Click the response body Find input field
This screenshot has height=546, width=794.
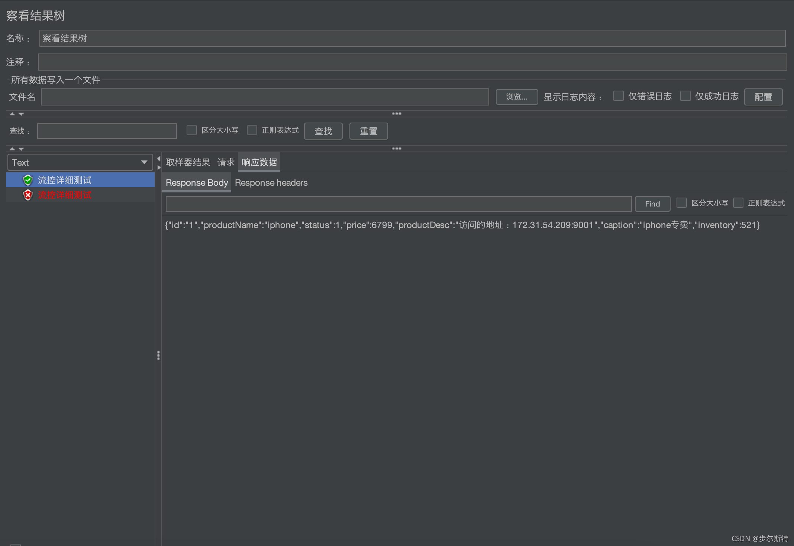398,204
